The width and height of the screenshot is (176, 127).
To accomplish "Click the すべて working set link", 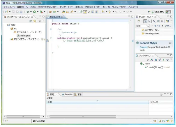I will tap(157, 26).
